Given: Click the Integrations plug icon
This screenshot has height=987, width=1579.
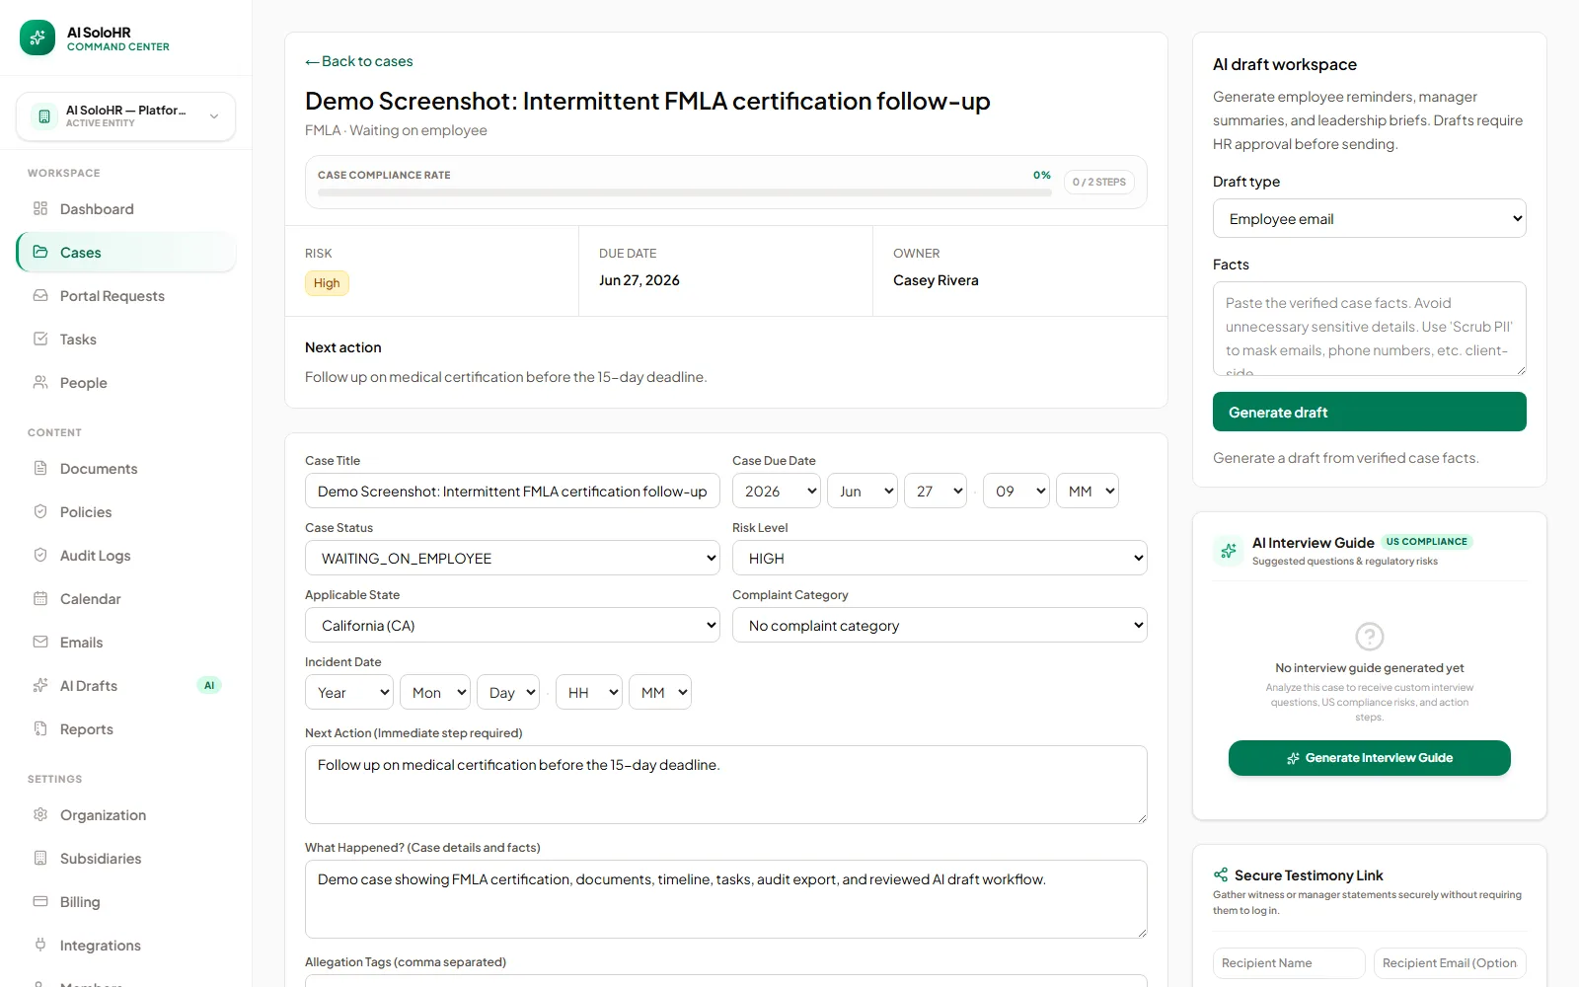Looking at the screenshot, I should click(x=40, y=945).
